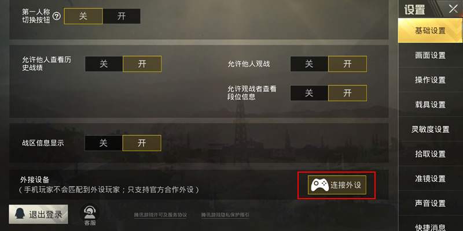This screenshot has width=463, height=231.
Task: Close settings with the X icon
Action: (x=453, y=9)
